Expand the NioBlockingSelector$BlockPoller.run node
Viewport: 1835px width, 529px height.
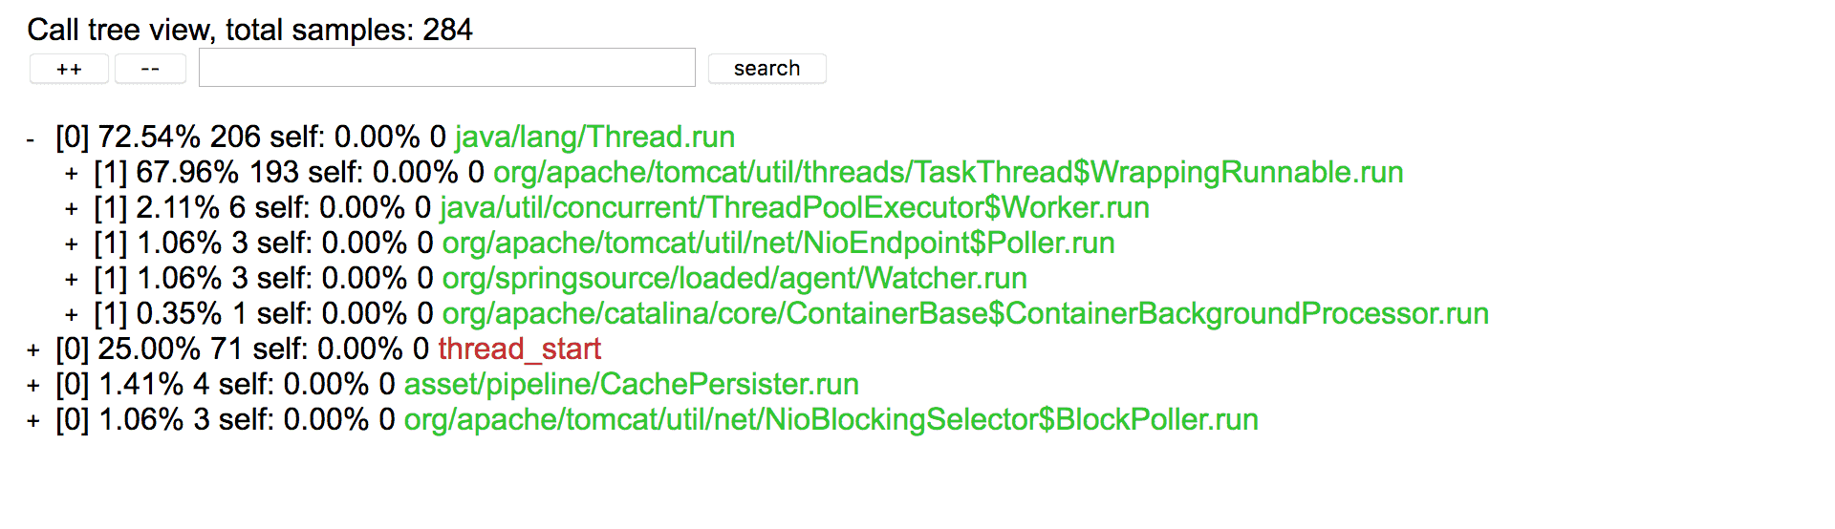(x=33, y=421)
